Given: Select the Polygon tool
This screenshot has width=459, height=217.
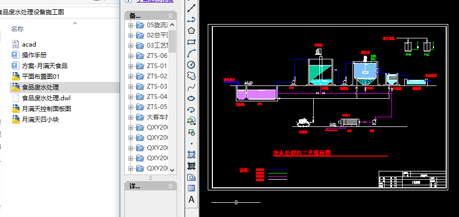Looking at the screenshot, I should pyautogui.click(x=191, y=31).
